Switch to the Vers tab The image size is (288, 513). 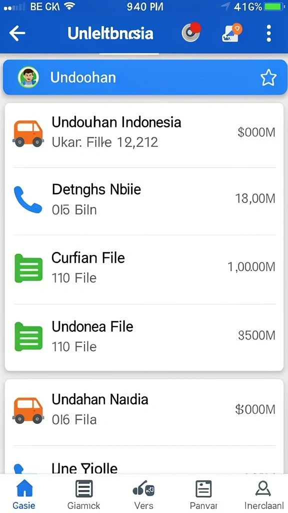click(143, 494)
